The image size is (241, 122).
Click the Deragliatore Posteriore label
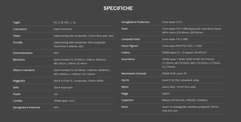[135, 22]
